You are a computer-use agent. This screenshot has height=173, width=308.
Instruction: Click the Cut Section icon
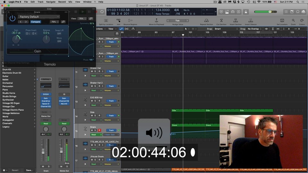(221, 21)
